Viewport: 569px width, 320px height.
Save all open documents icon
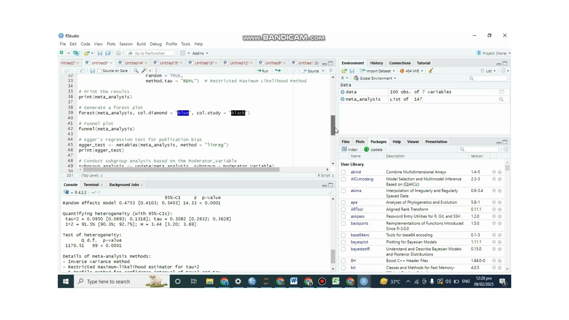[x=108, y=53]
